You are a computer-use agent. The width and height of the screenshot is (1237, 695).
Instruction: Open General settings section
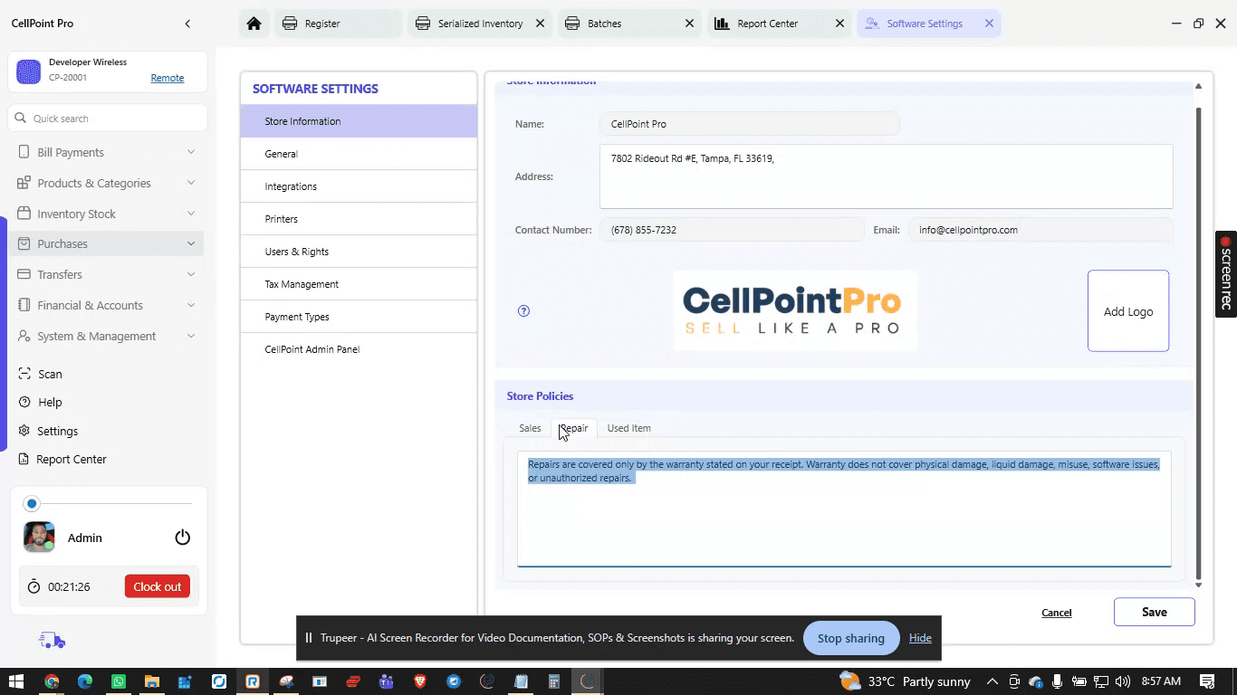click(x=359, y=154)
